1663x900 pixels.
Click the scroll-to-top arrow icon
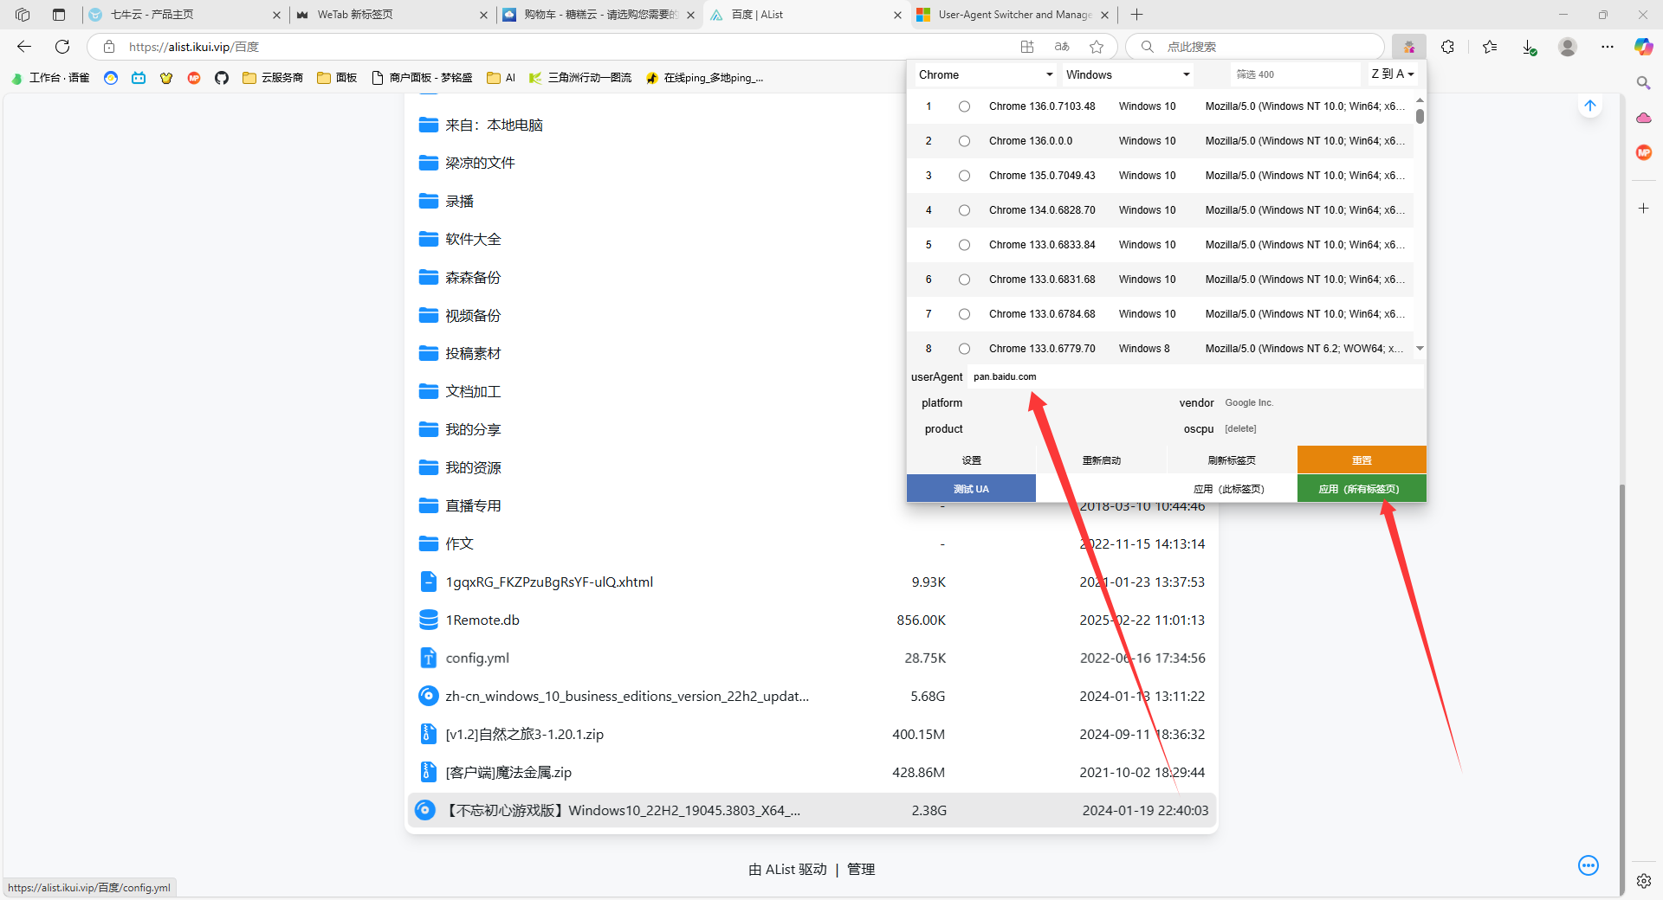coord(1589,106)
